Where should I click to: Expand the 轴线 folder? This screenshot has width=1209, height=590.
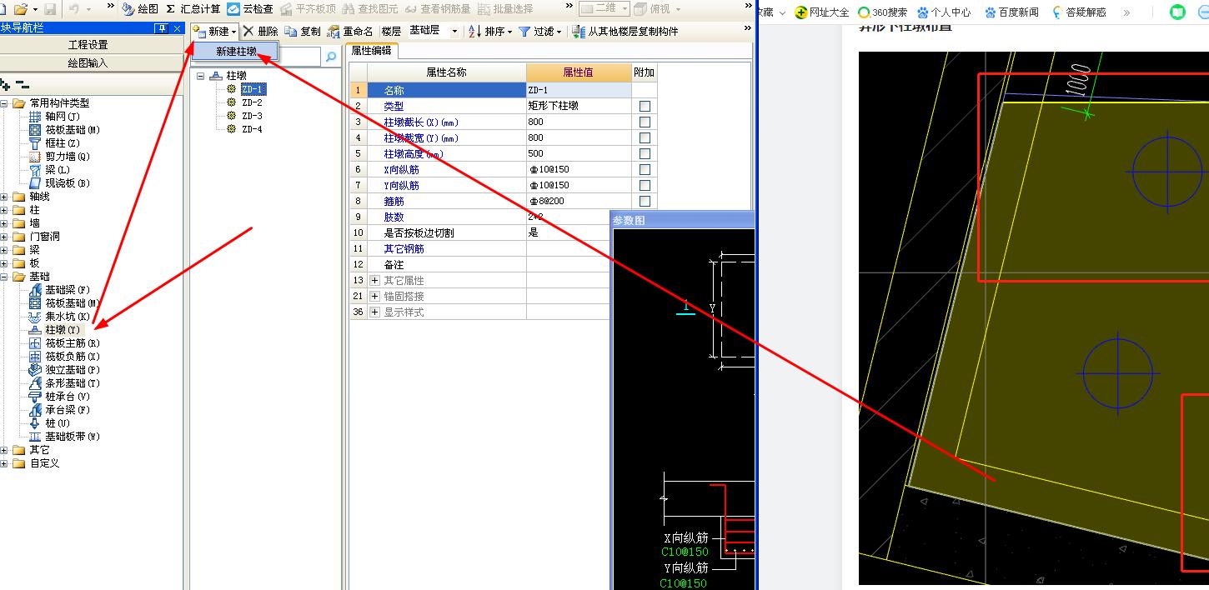point(4,197)
